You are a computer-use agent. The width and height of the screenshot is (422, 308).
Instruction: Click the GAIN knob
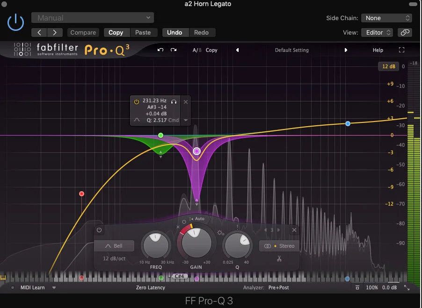point(196,243)
